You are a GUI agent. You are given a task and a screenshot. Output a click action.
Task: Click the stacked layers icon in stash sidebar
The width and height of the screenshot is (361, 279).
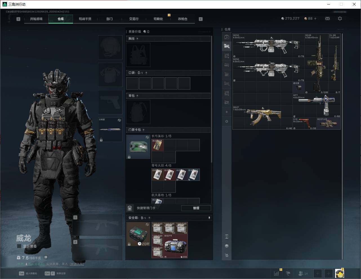click(x=227, y=246)
